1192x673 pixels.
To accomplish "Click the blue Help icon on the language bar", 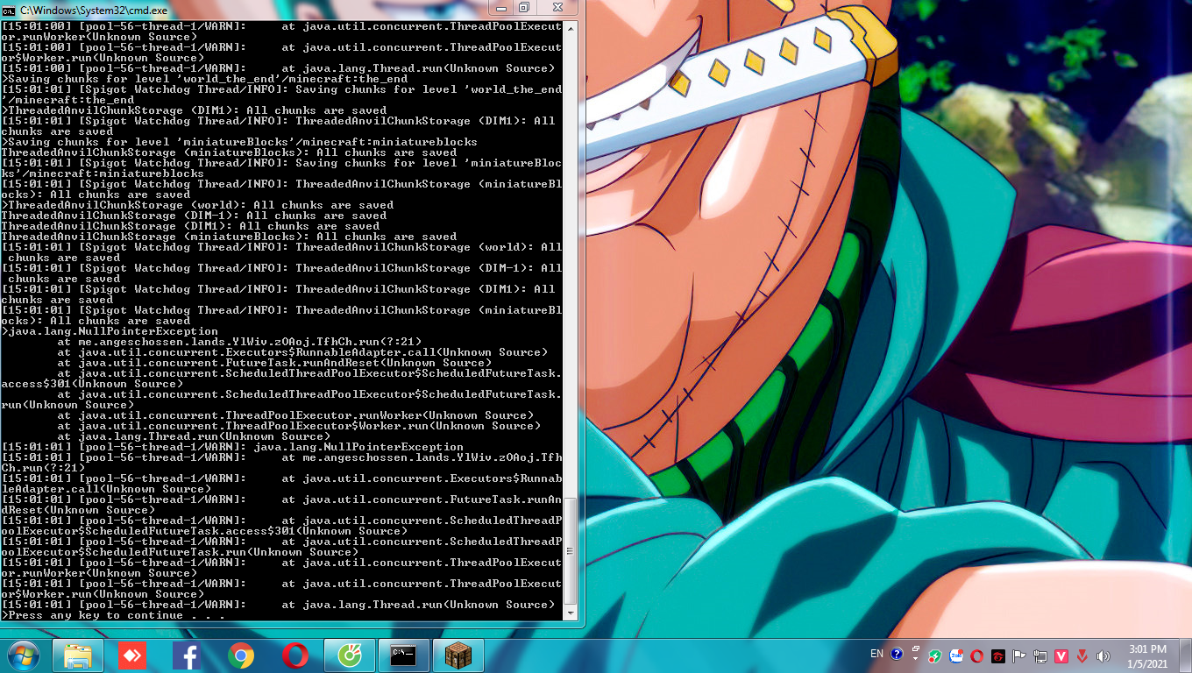I will (897, 654).
